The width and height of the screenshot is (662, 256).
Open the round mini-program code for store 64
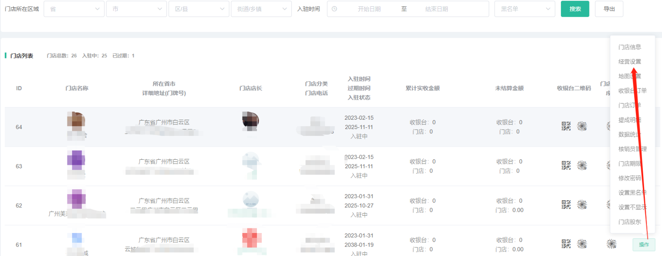[582, 126]
